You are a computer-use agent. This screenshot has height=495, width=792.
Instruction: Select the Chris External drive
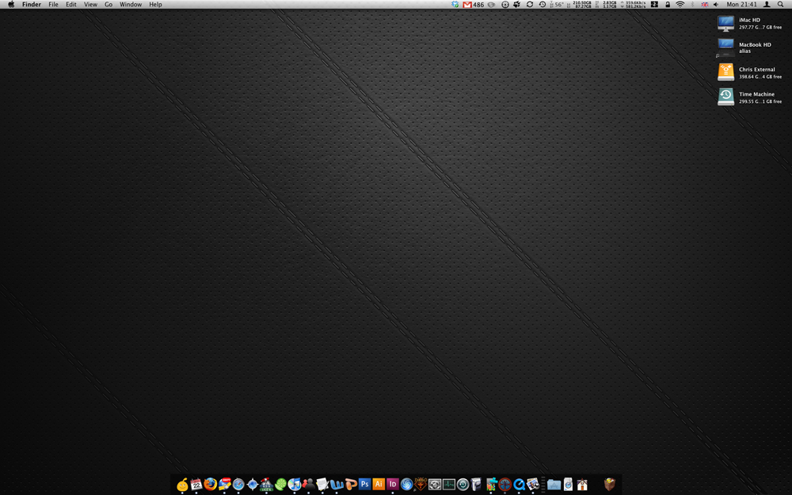pos(725,72)
